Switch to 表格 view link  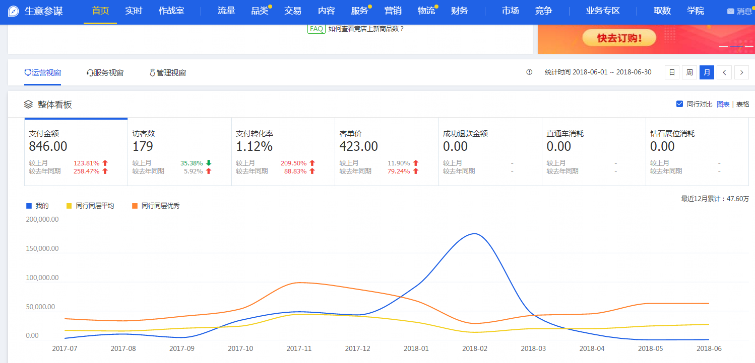click(742, 104)
